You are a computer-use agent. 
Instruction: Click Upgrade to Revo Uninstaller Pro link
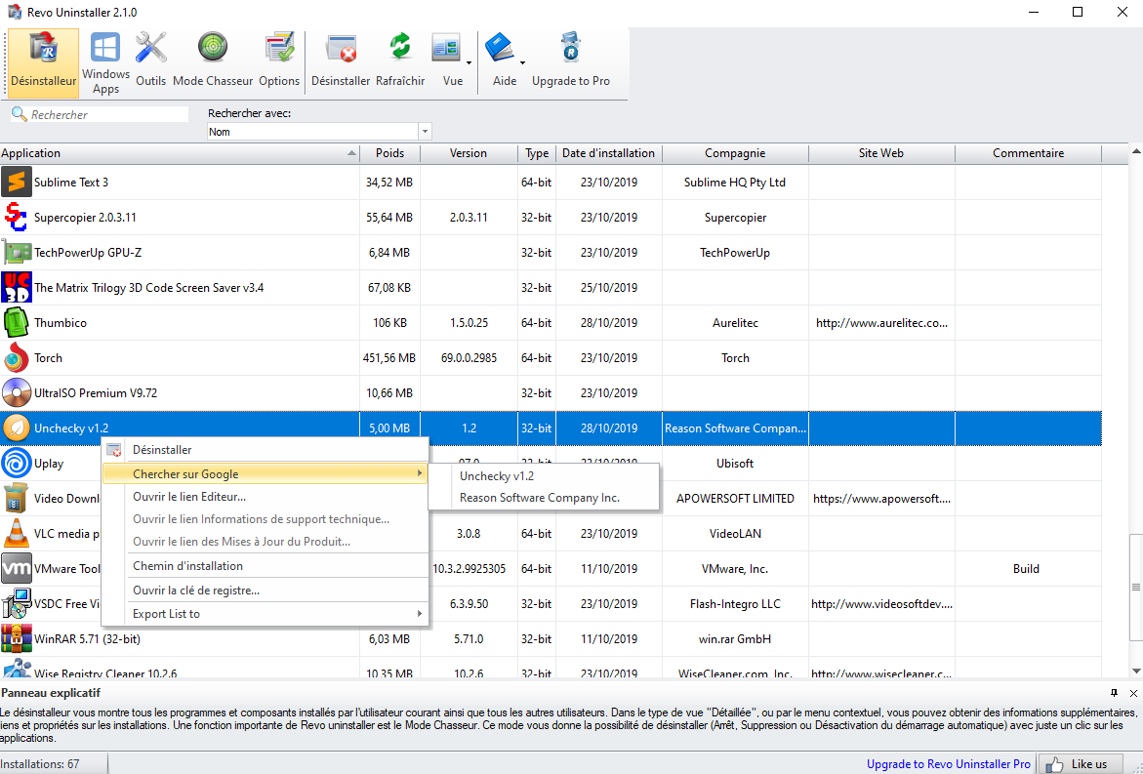tap(949, 764)
